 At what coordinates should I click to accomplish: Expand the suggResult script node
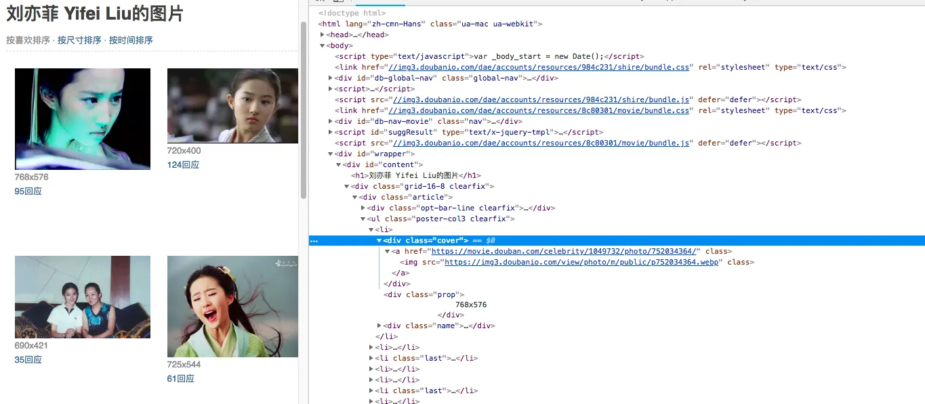[x=331, y=132]
